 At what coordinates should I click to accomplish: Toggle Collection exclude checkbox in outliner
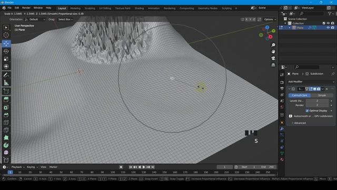324,23
